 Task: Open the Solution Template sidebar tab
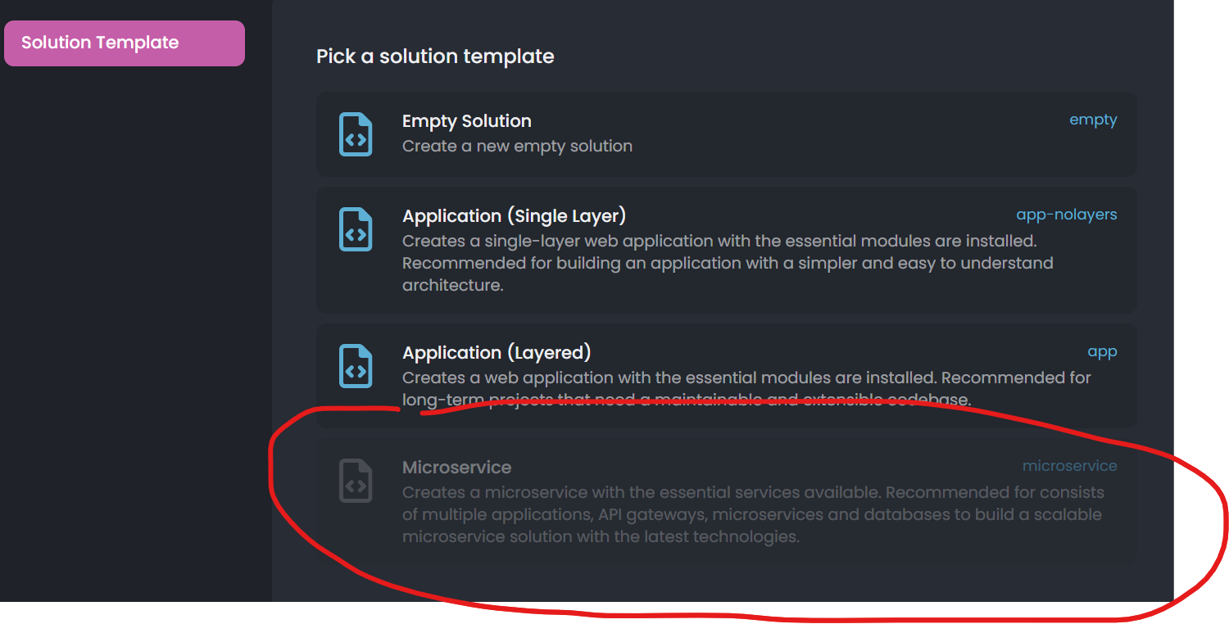click(x=125, y=43)
